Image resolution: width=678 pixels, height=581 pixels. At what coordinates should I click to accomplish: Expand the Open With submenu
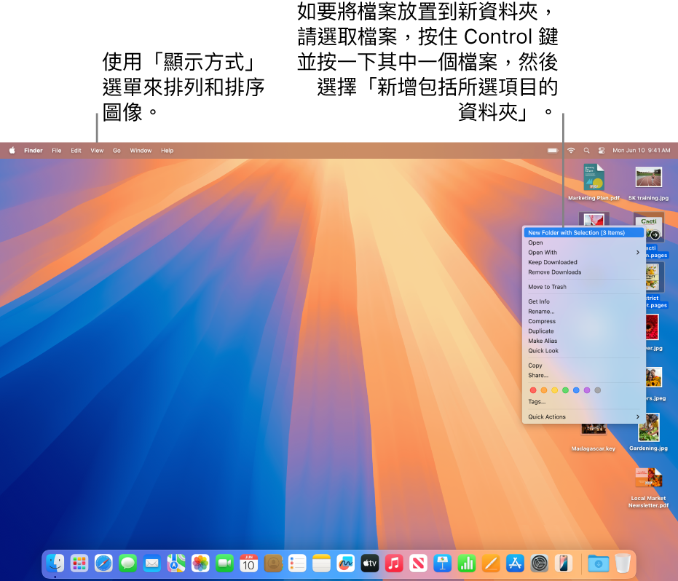[x=584, y=253]
